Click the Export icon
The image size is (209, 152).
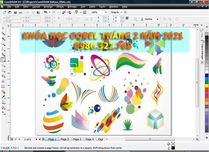click(69, 12)
